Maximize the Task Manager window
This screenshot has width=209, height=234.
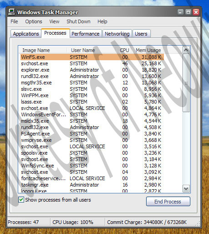click(188, 12)
